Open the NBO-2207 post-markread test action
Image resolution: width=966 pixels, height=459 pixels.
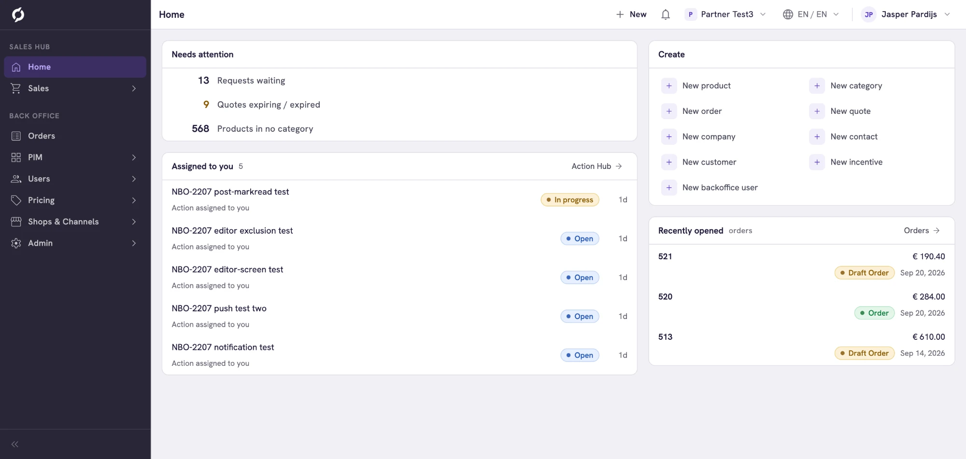coord(399,200)
